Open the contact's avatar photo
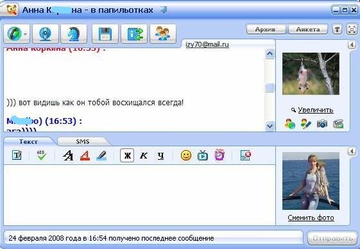 pyautogui.click(x=311, y=74)
